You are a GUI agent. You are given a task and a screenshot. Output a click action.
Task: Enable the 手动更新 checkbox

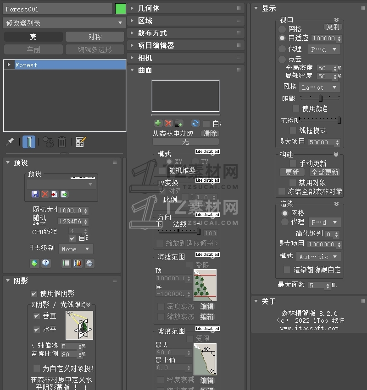[x=293, y=163]
